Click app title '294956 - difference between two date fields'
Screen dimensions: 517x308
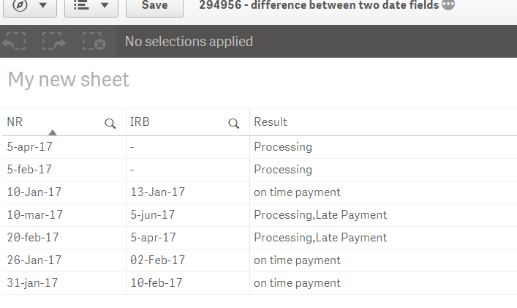pos(319,6)
